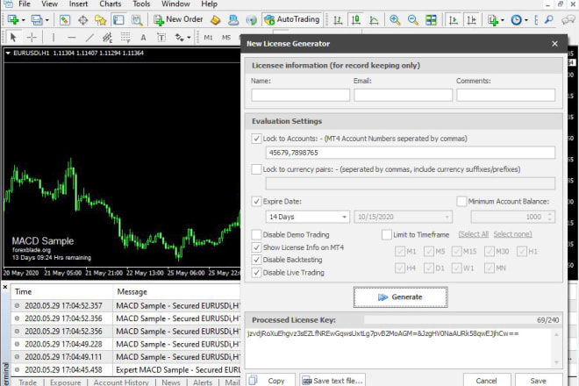Open the Profiles toolbar icon

37,19
